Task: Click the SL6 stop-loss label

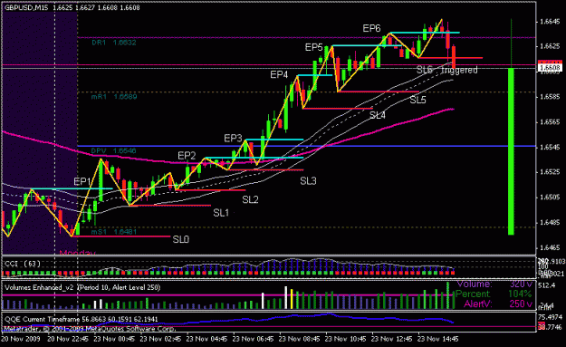Action: pyautogui.click(x=425, y=70)
